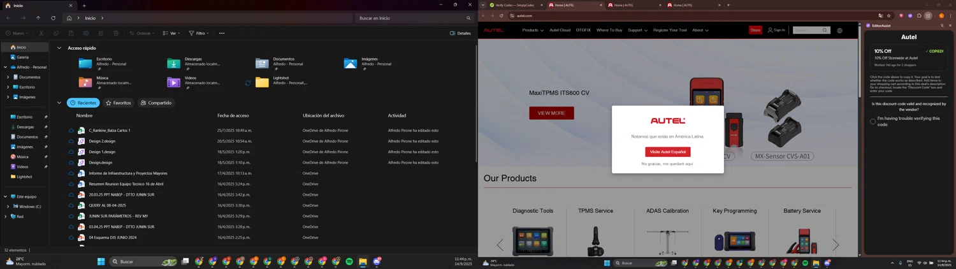Click the Task View icon on left taskbar
The width and height of the screenshot is (956, 269).
(x=185, y=261)
